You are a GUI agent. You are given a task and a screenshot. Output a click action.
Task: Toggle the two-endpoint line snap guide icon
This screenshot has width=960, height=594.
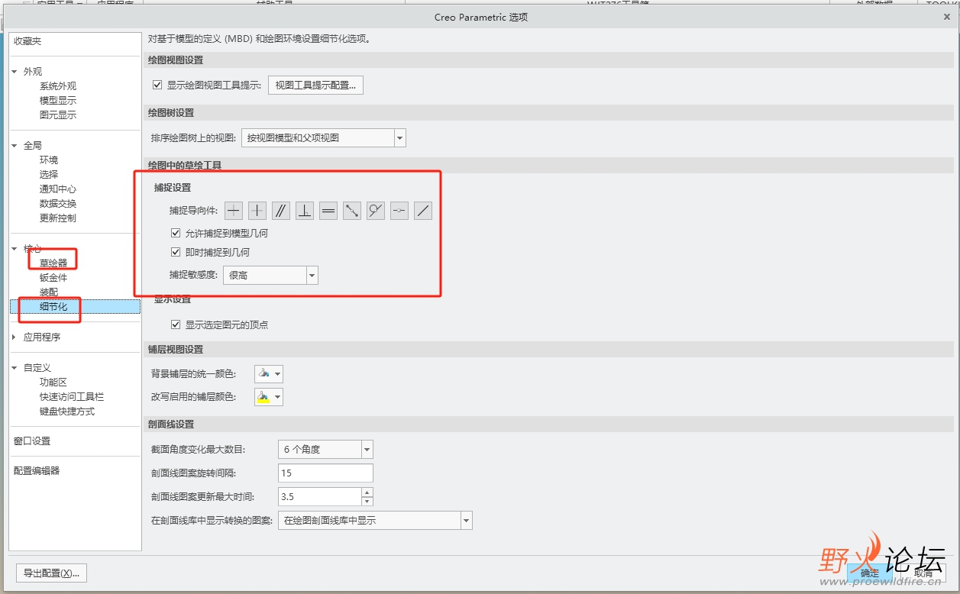coord(352,211)
